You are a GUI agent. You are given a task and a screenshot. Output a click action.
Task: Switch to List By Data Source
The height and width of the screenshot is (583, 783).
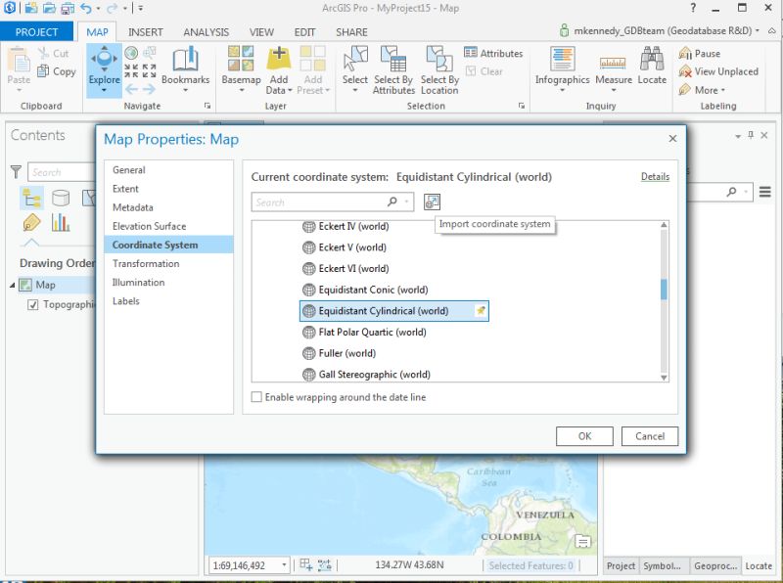tap(61, 199)
